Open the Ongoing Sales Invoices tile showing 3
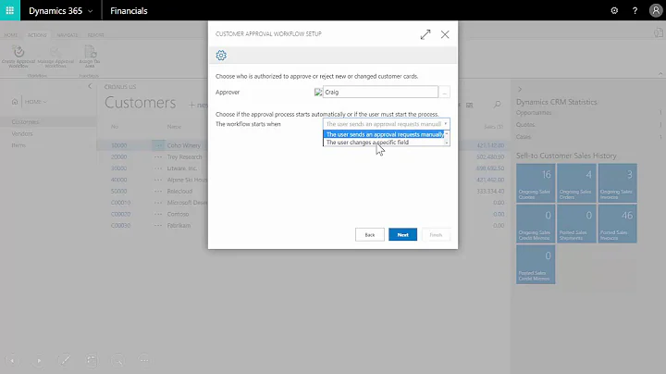Screen dimensions: 666x374 pyautogui.click(x=618, y=182)
